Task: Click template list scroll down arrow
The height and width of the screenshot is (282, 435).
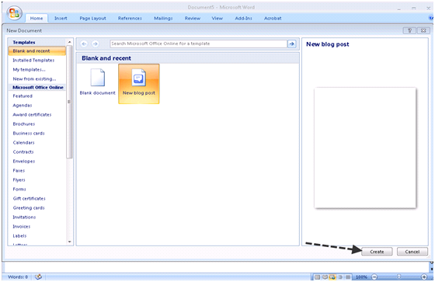Action: (x=69, y=242)
